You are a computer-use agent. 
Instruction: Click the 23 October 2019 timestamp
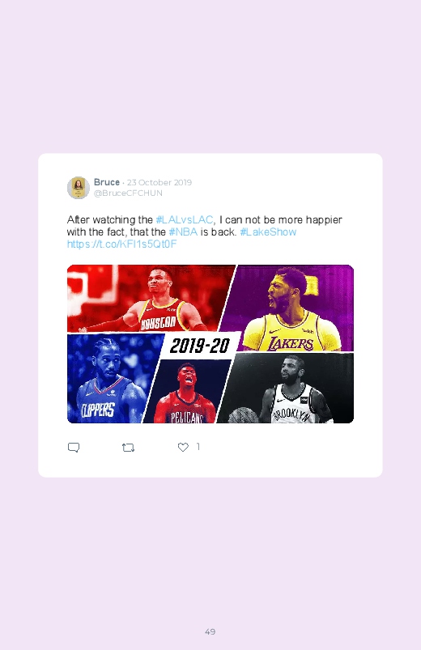pyautogui.click(x=159, y=182)
